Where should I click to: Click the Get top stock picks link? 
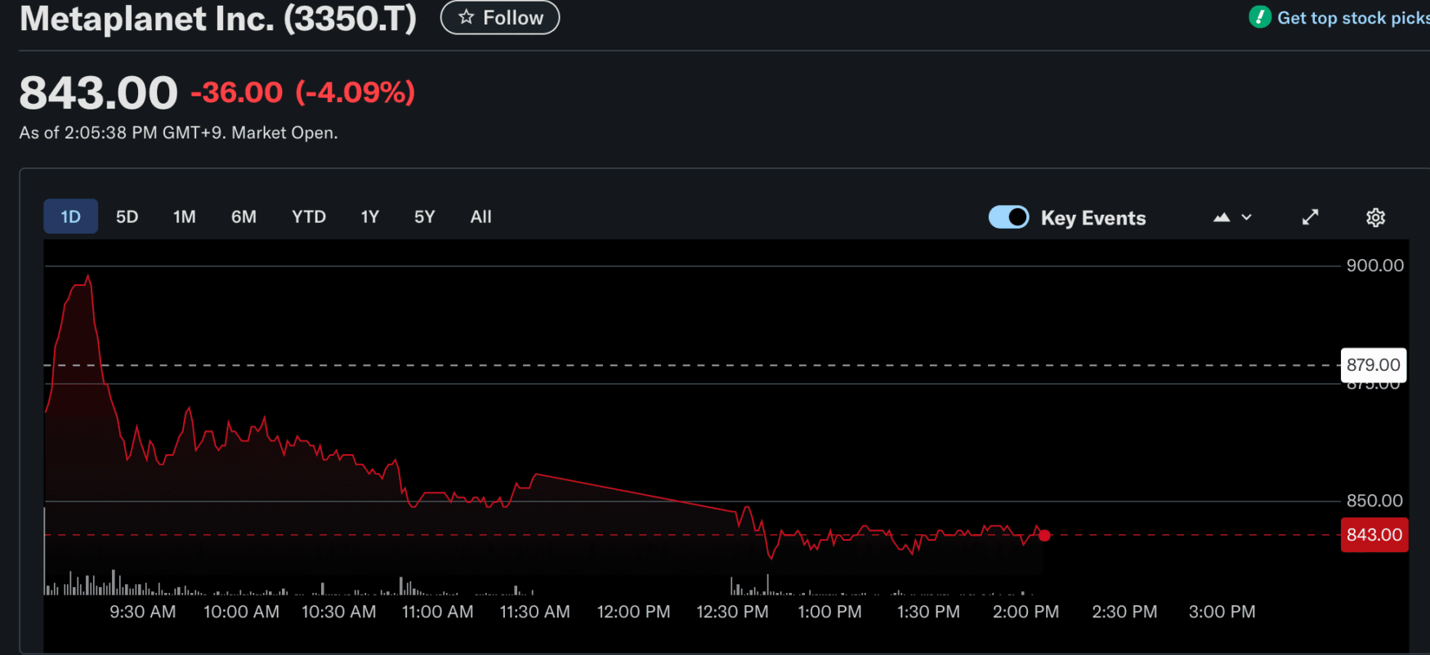[1353, 18]
